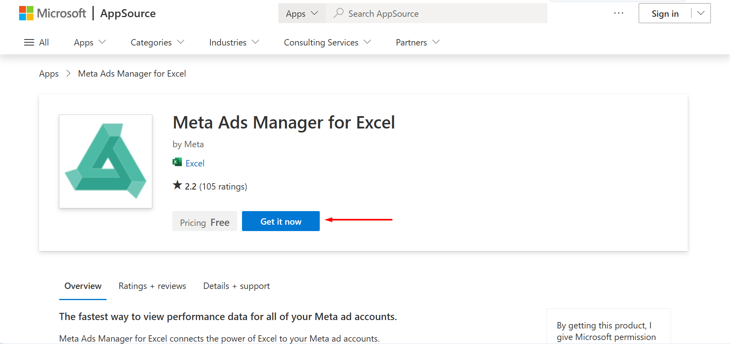
Task: Open the Partners navigation menu
Action: coord(417,42)
